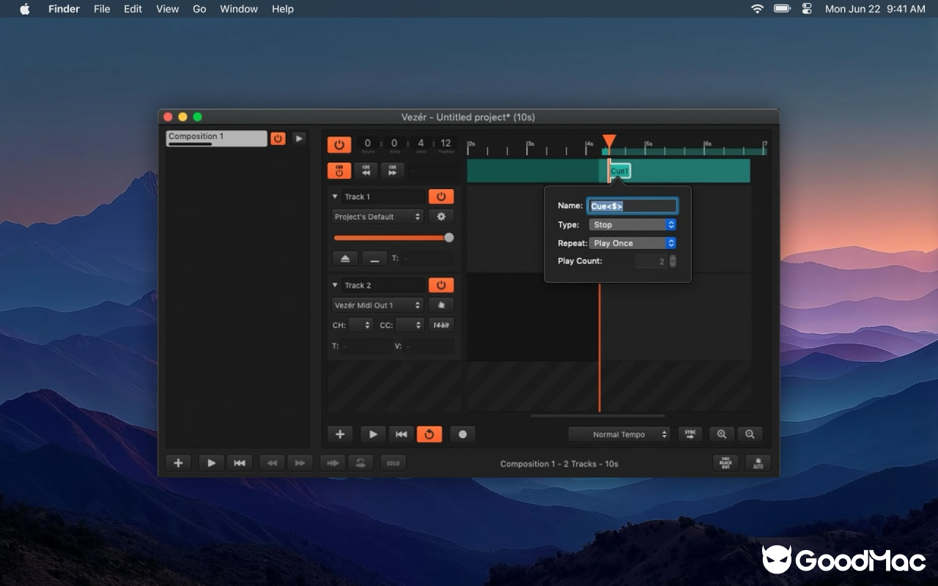Click the next composition double-arrow button
Viewport: 938px width, 586px height.
[300, 463]
